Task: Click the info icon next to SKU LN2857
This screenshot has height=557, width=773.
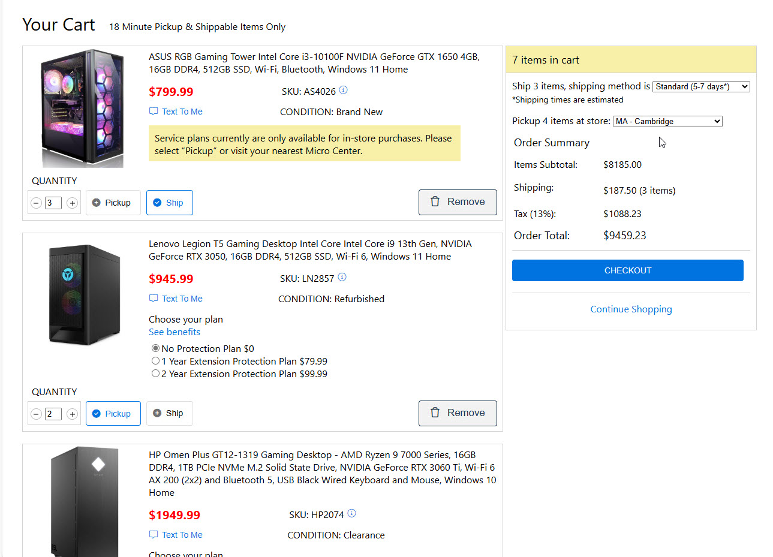Action: 342,278
